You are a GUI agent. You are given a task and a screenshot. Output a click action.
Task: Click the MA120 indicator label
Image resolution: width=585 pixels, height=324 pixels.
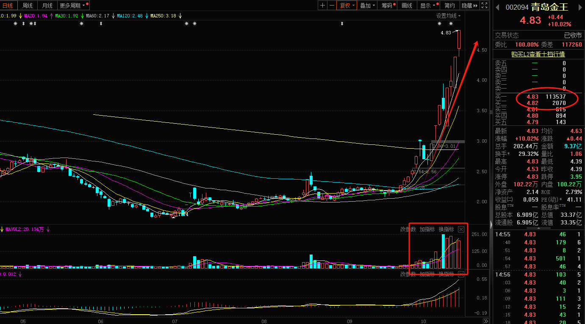pos(130,16)
